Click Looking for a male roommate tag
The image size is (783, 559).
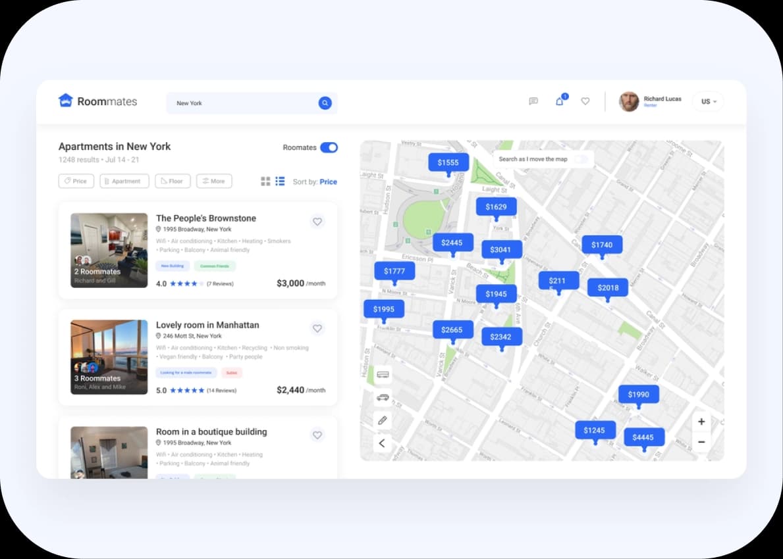[186, 372]
